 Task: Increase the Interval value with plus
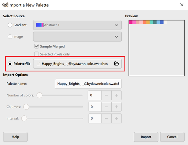point(117,118)
